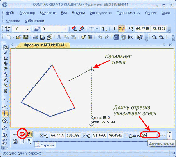Screen dimensions: 176x157
Task: Click the Open file folder icon
Action: [x=19, y=37]
